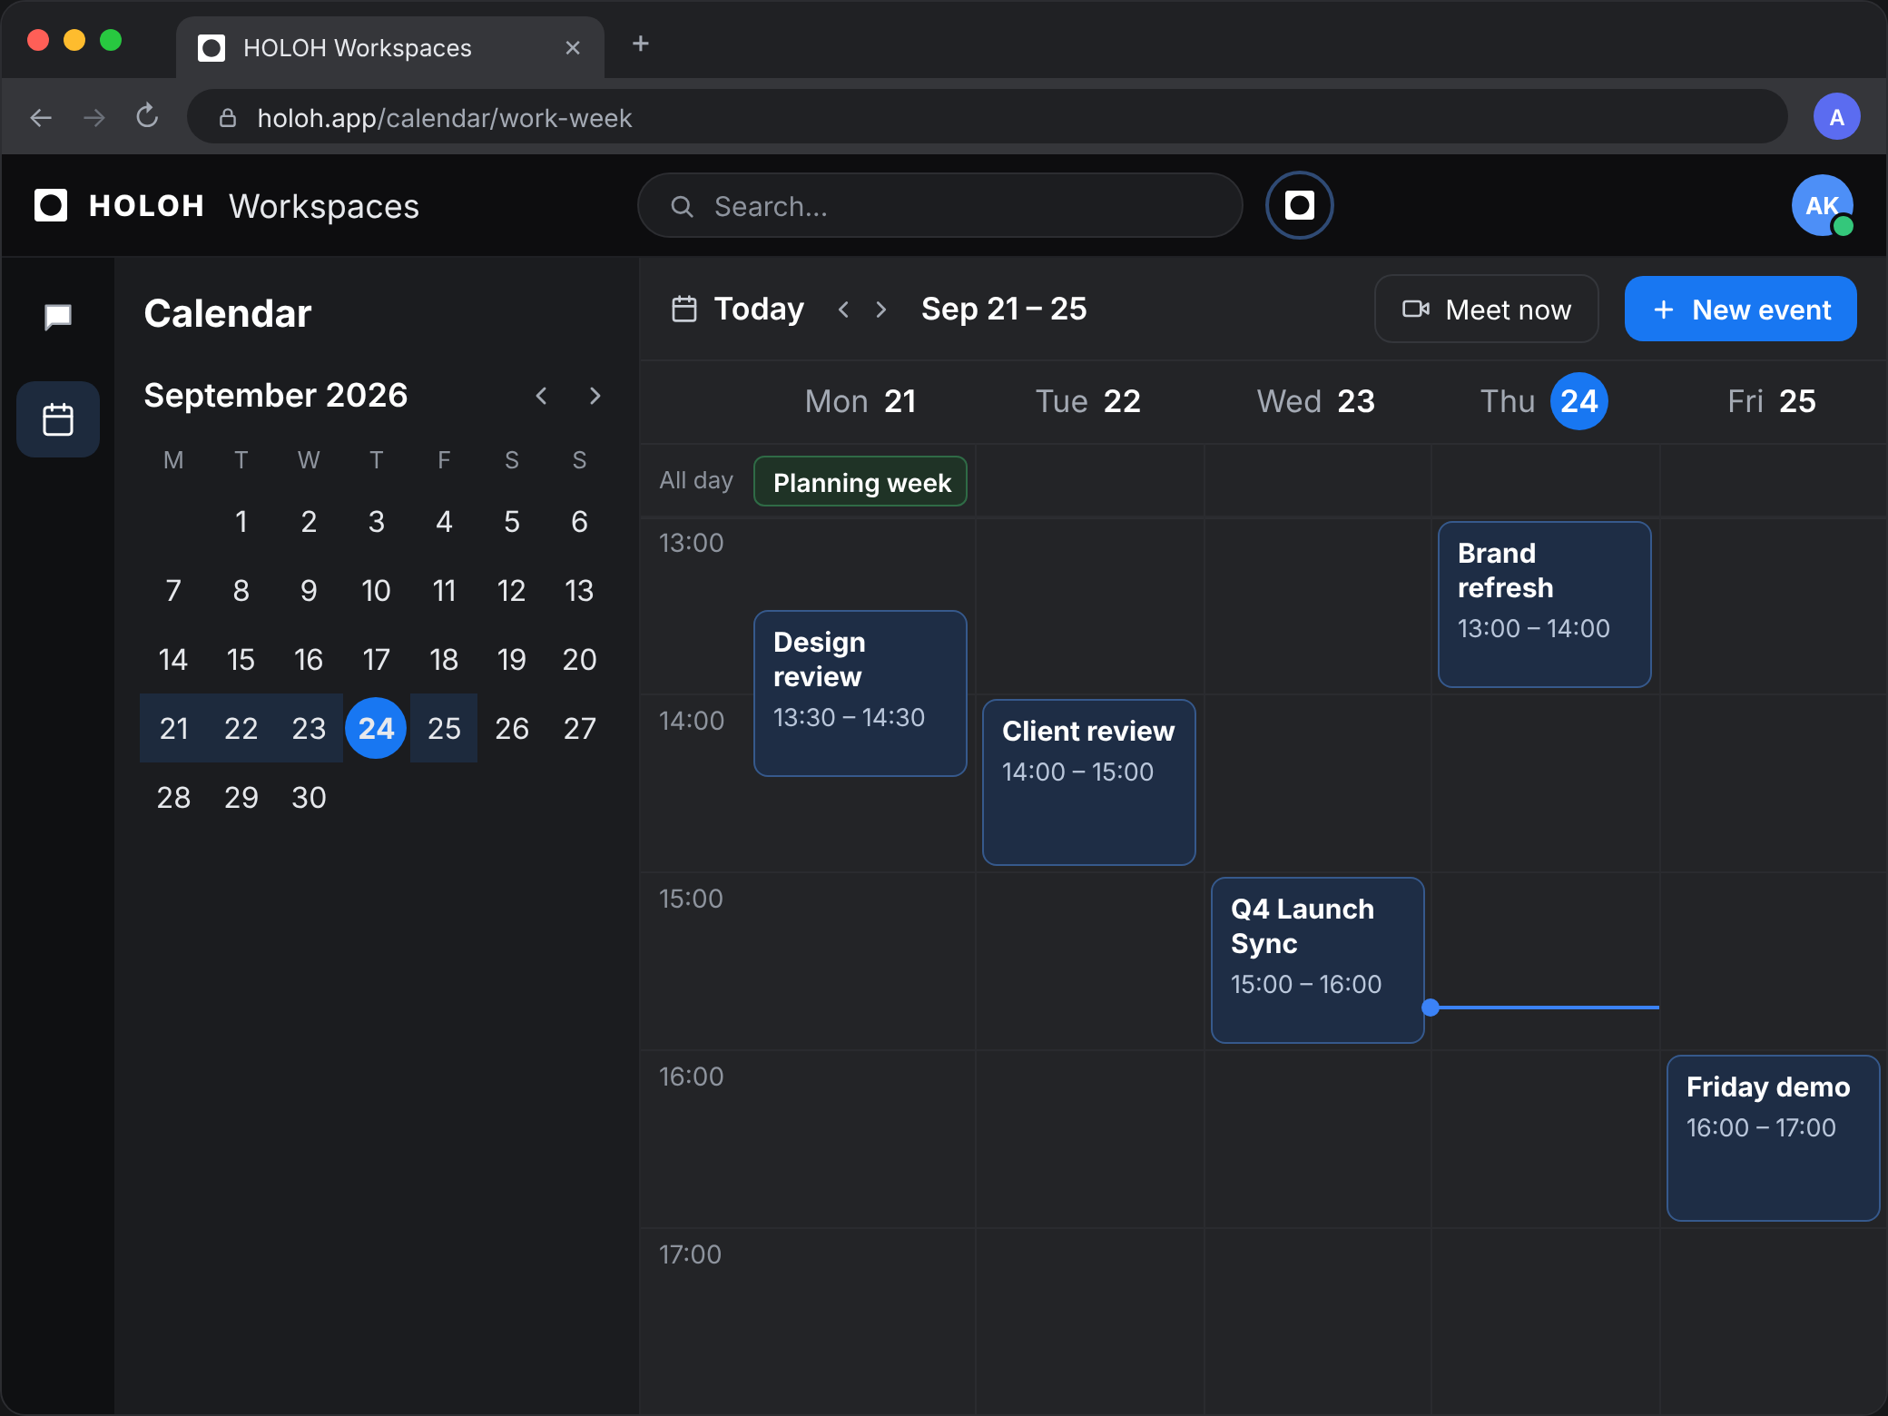
Task: Jump to Today in calendar
Action: pos(737,310)
